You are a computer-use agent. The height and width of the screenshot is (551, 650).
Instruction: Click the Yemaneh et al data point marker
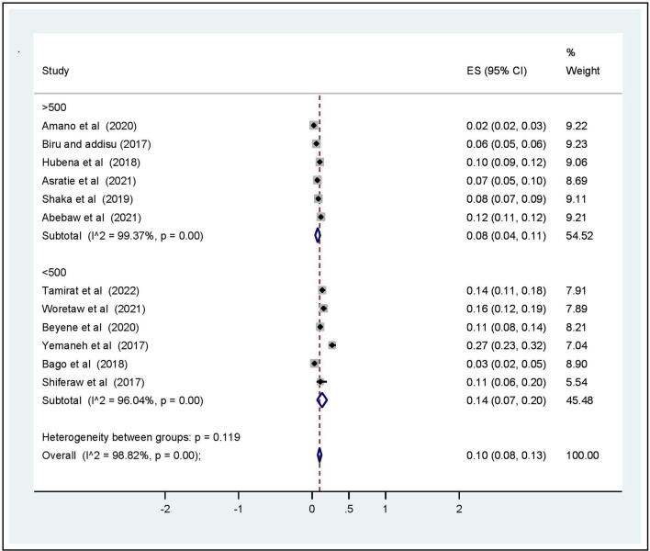tap(332, 345)
